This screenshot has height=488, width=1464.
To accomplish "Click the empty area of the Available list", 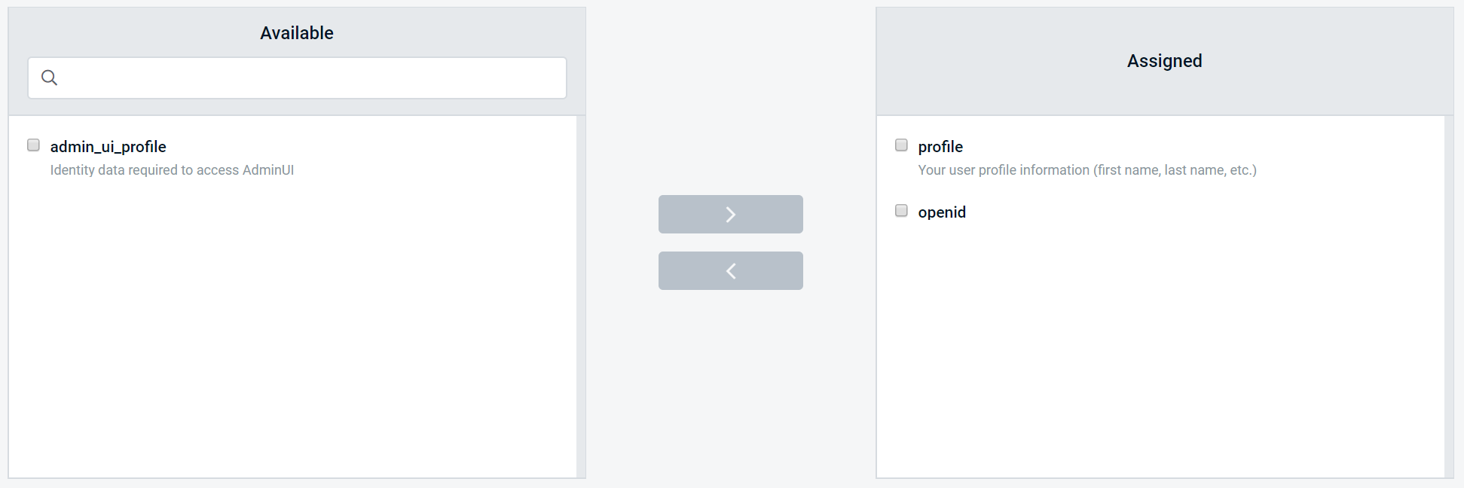I will (296, 339).
